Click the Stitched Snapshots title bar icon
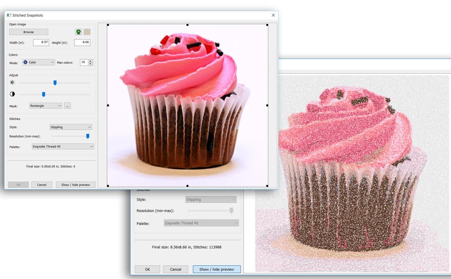Image resolution: width=451 pixels, height=279 pixels. click(9, 15)
